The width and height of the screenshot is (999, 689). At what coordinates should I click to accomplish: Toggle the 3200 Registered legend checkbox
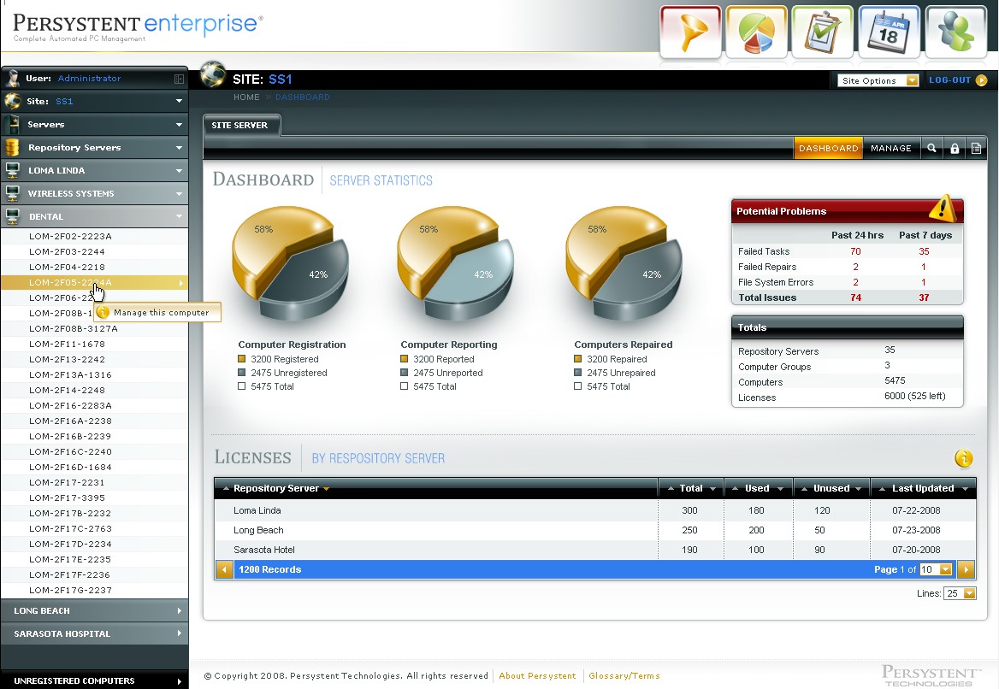(241, 358)
